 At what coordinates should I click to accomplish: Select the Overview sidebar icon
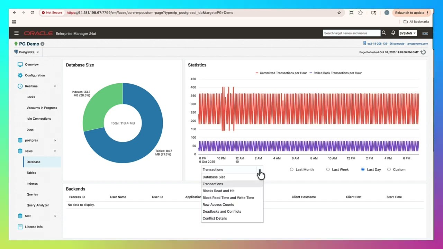[x=20, y=64]
